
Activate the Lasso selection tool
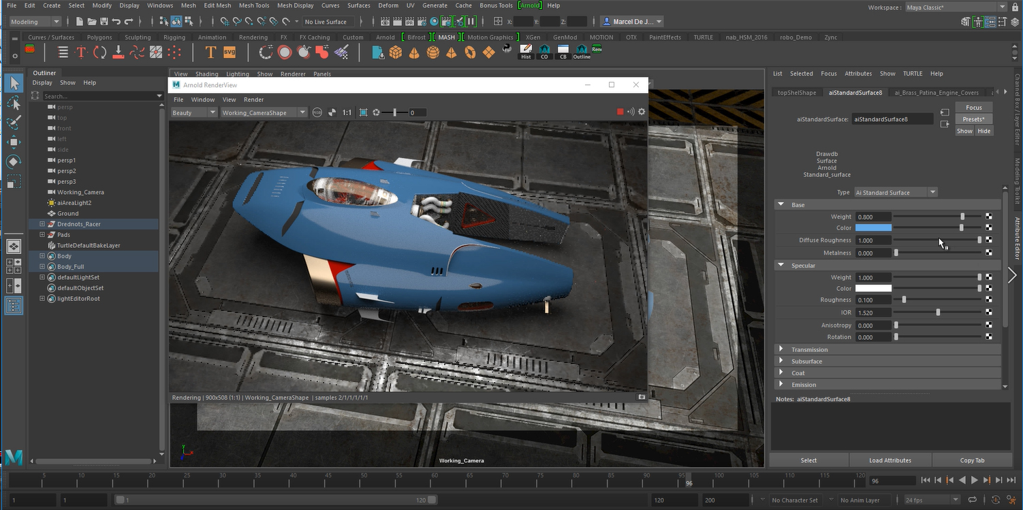point(14,102)
